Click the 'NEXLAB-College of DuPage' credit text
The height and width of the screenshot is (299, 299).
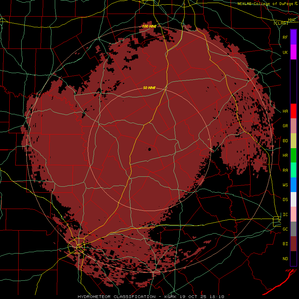pos(265,4)
